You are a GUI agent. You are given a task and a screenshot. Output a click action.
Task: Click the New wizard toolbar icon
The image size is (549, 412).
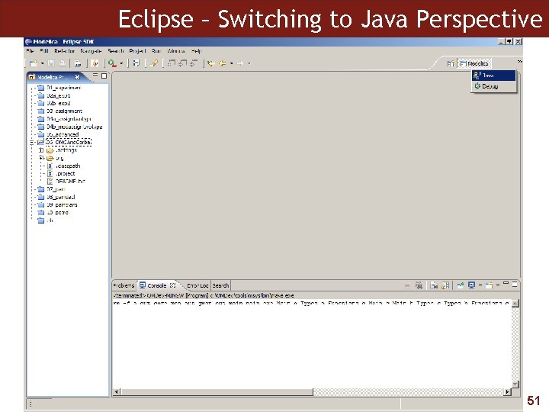(x=34, y=63)
